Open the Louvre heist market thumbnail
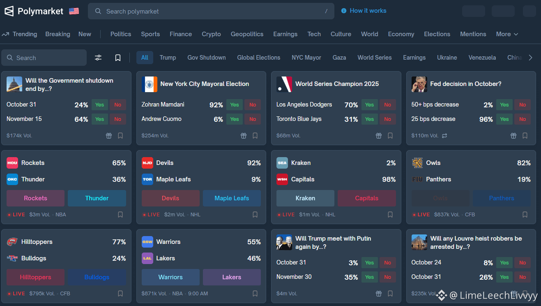The width and height of the screenshot is (541, 306). [x=419, y=242]
